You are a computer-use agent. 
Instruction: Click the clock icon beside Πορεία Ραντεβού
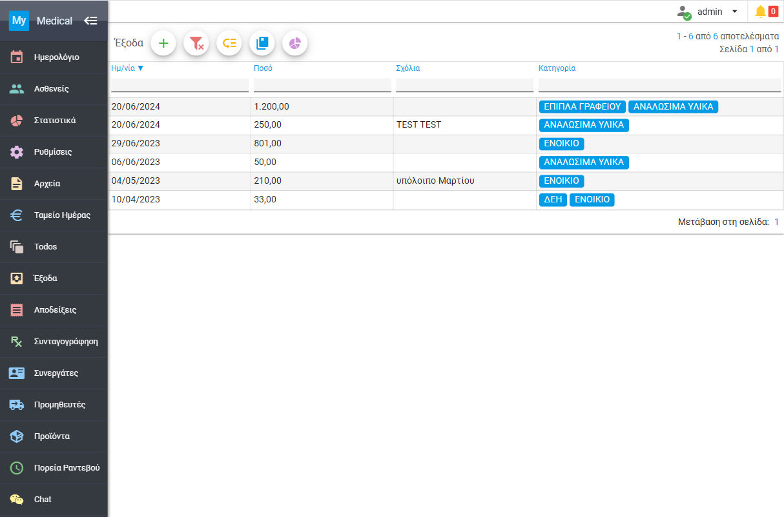tap(17, 468)
